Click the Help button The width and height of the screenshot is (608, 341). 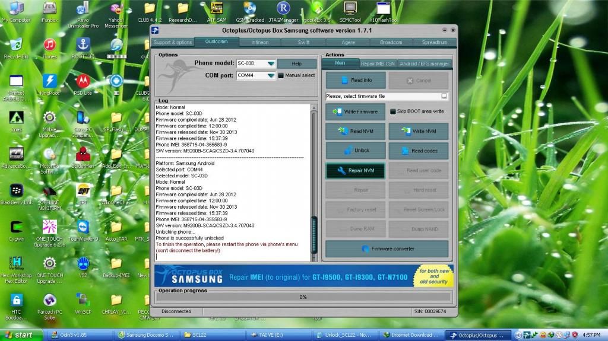click(297, 63)
